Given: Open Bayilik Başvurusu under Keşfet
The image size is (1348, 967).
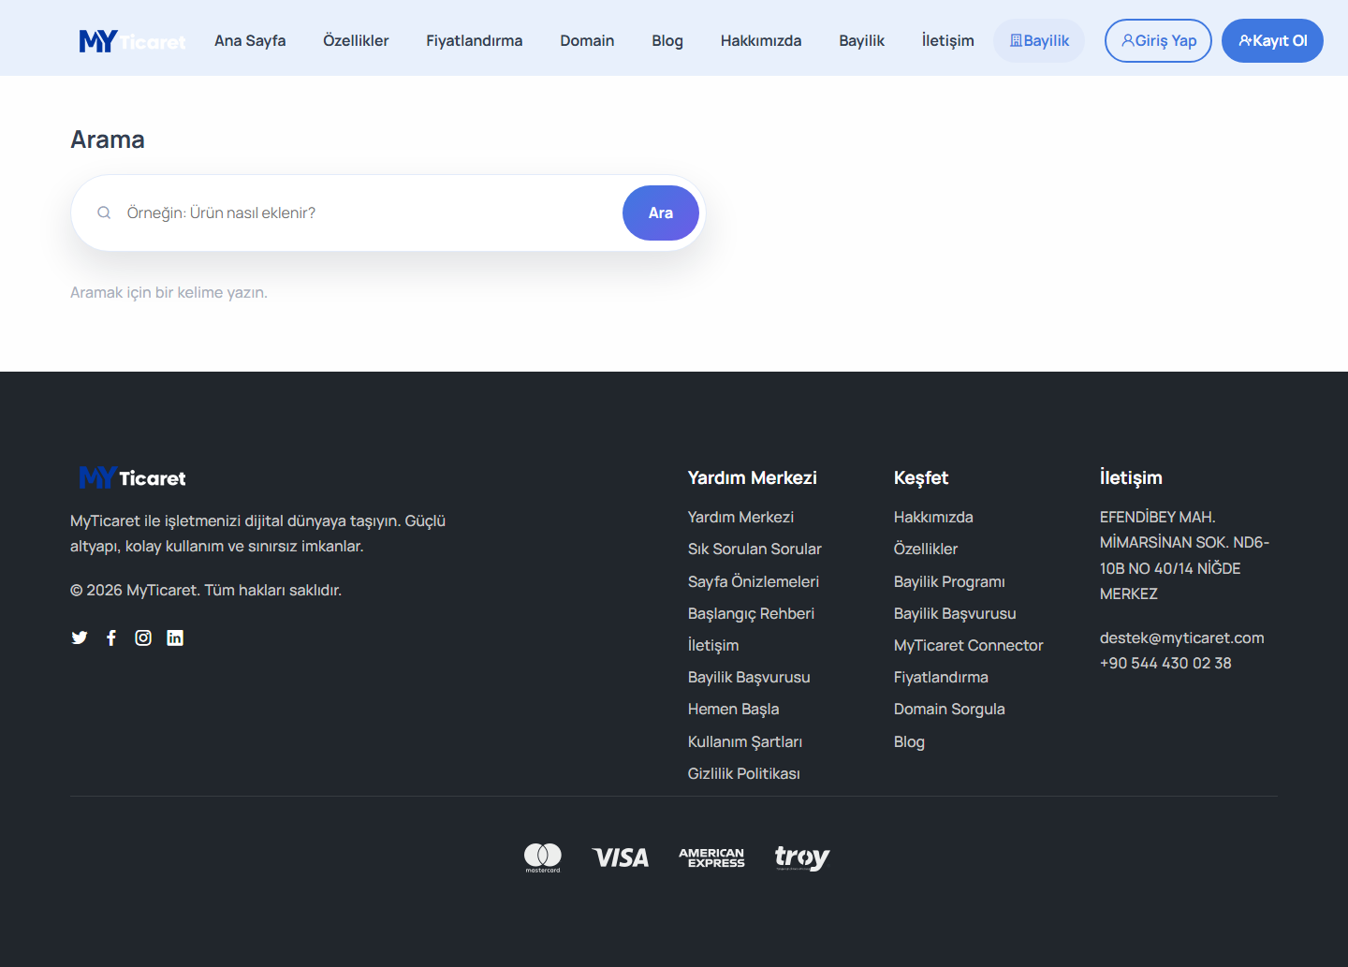Looking at the screenshot, I should (x=955, y=613).
